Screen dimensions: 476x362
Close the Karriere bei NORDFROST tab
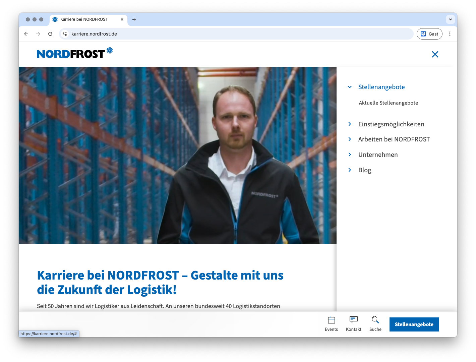tap(122, 19)
